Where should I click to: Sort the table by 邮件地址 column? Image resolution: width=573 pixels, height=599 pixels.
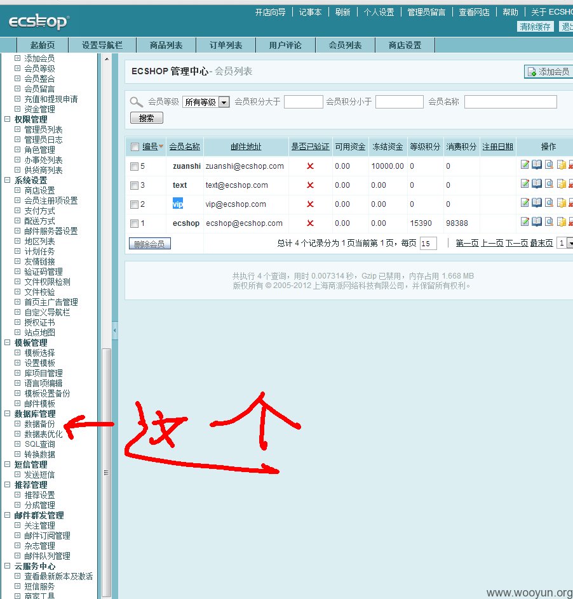click(246, 147)
